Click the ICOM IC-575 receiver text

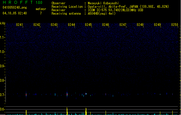pos(115,10)
